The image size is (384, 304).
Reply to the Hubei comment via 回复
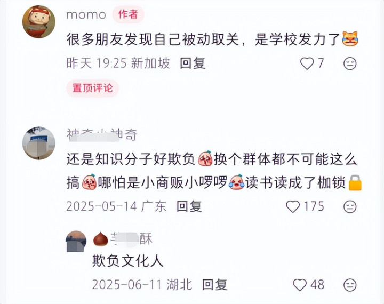click(x=214, y=285)
